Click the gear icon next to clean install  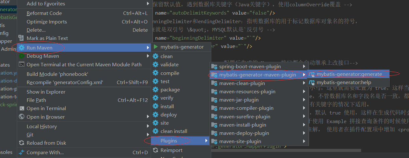(155, 131)
